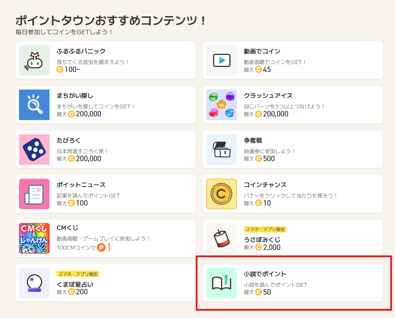Open the 小説でポイント open book icon
The width and height of the screenshot is (395, 318).
tap(222, 283)
